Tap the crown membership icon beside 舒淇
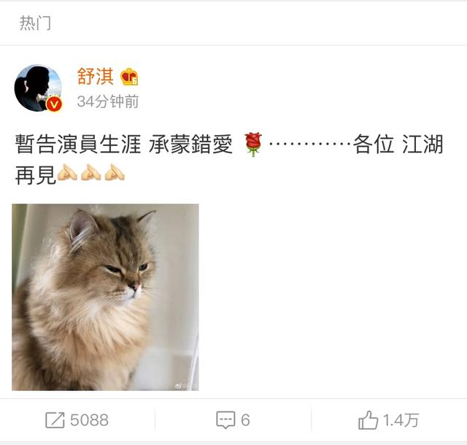This screenshot has width=467, height=445. [x=129, y=77]
